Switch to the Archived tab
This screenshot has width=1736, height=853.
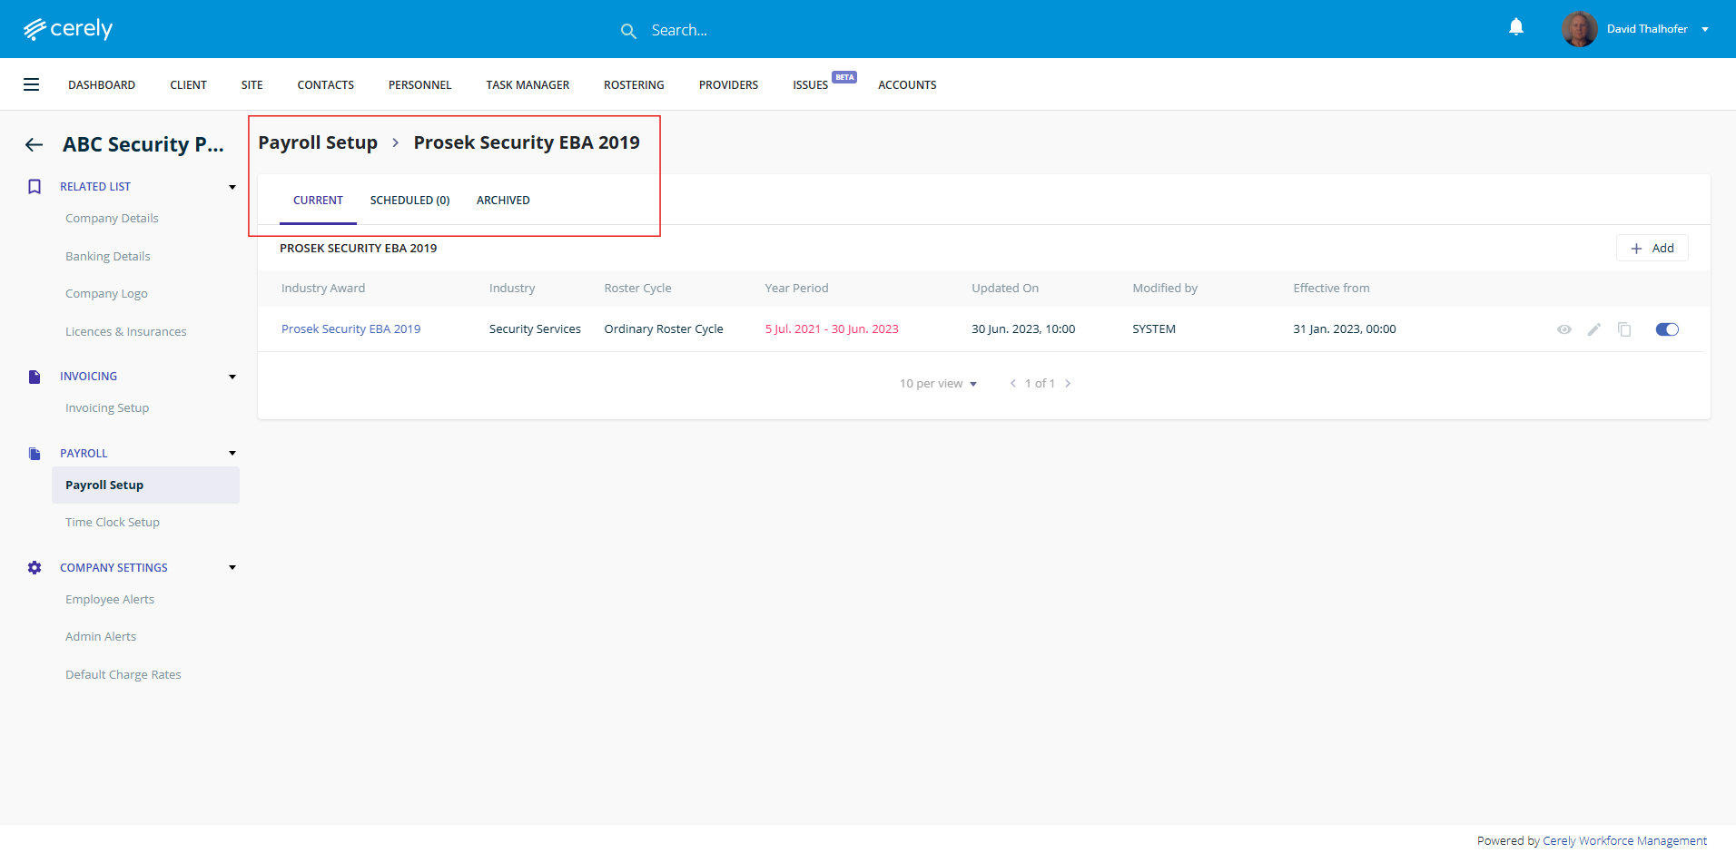coord(503,201)
